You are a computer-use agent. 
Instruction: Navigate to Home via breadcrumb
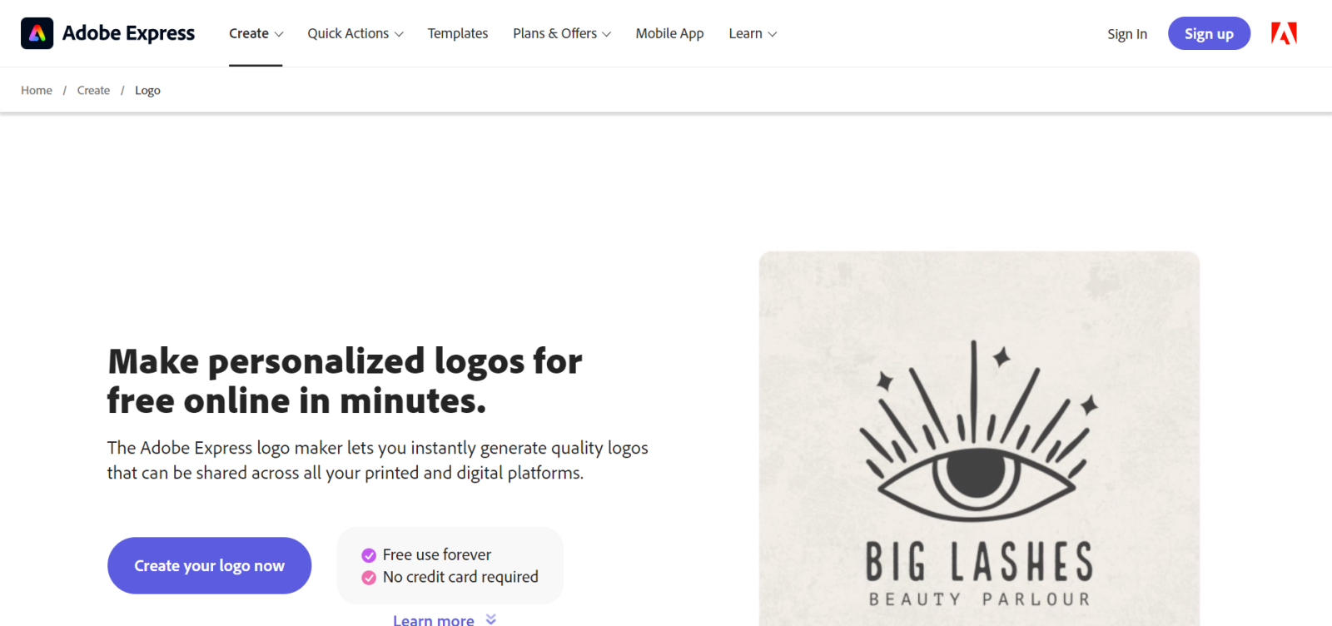click(36, 90)
